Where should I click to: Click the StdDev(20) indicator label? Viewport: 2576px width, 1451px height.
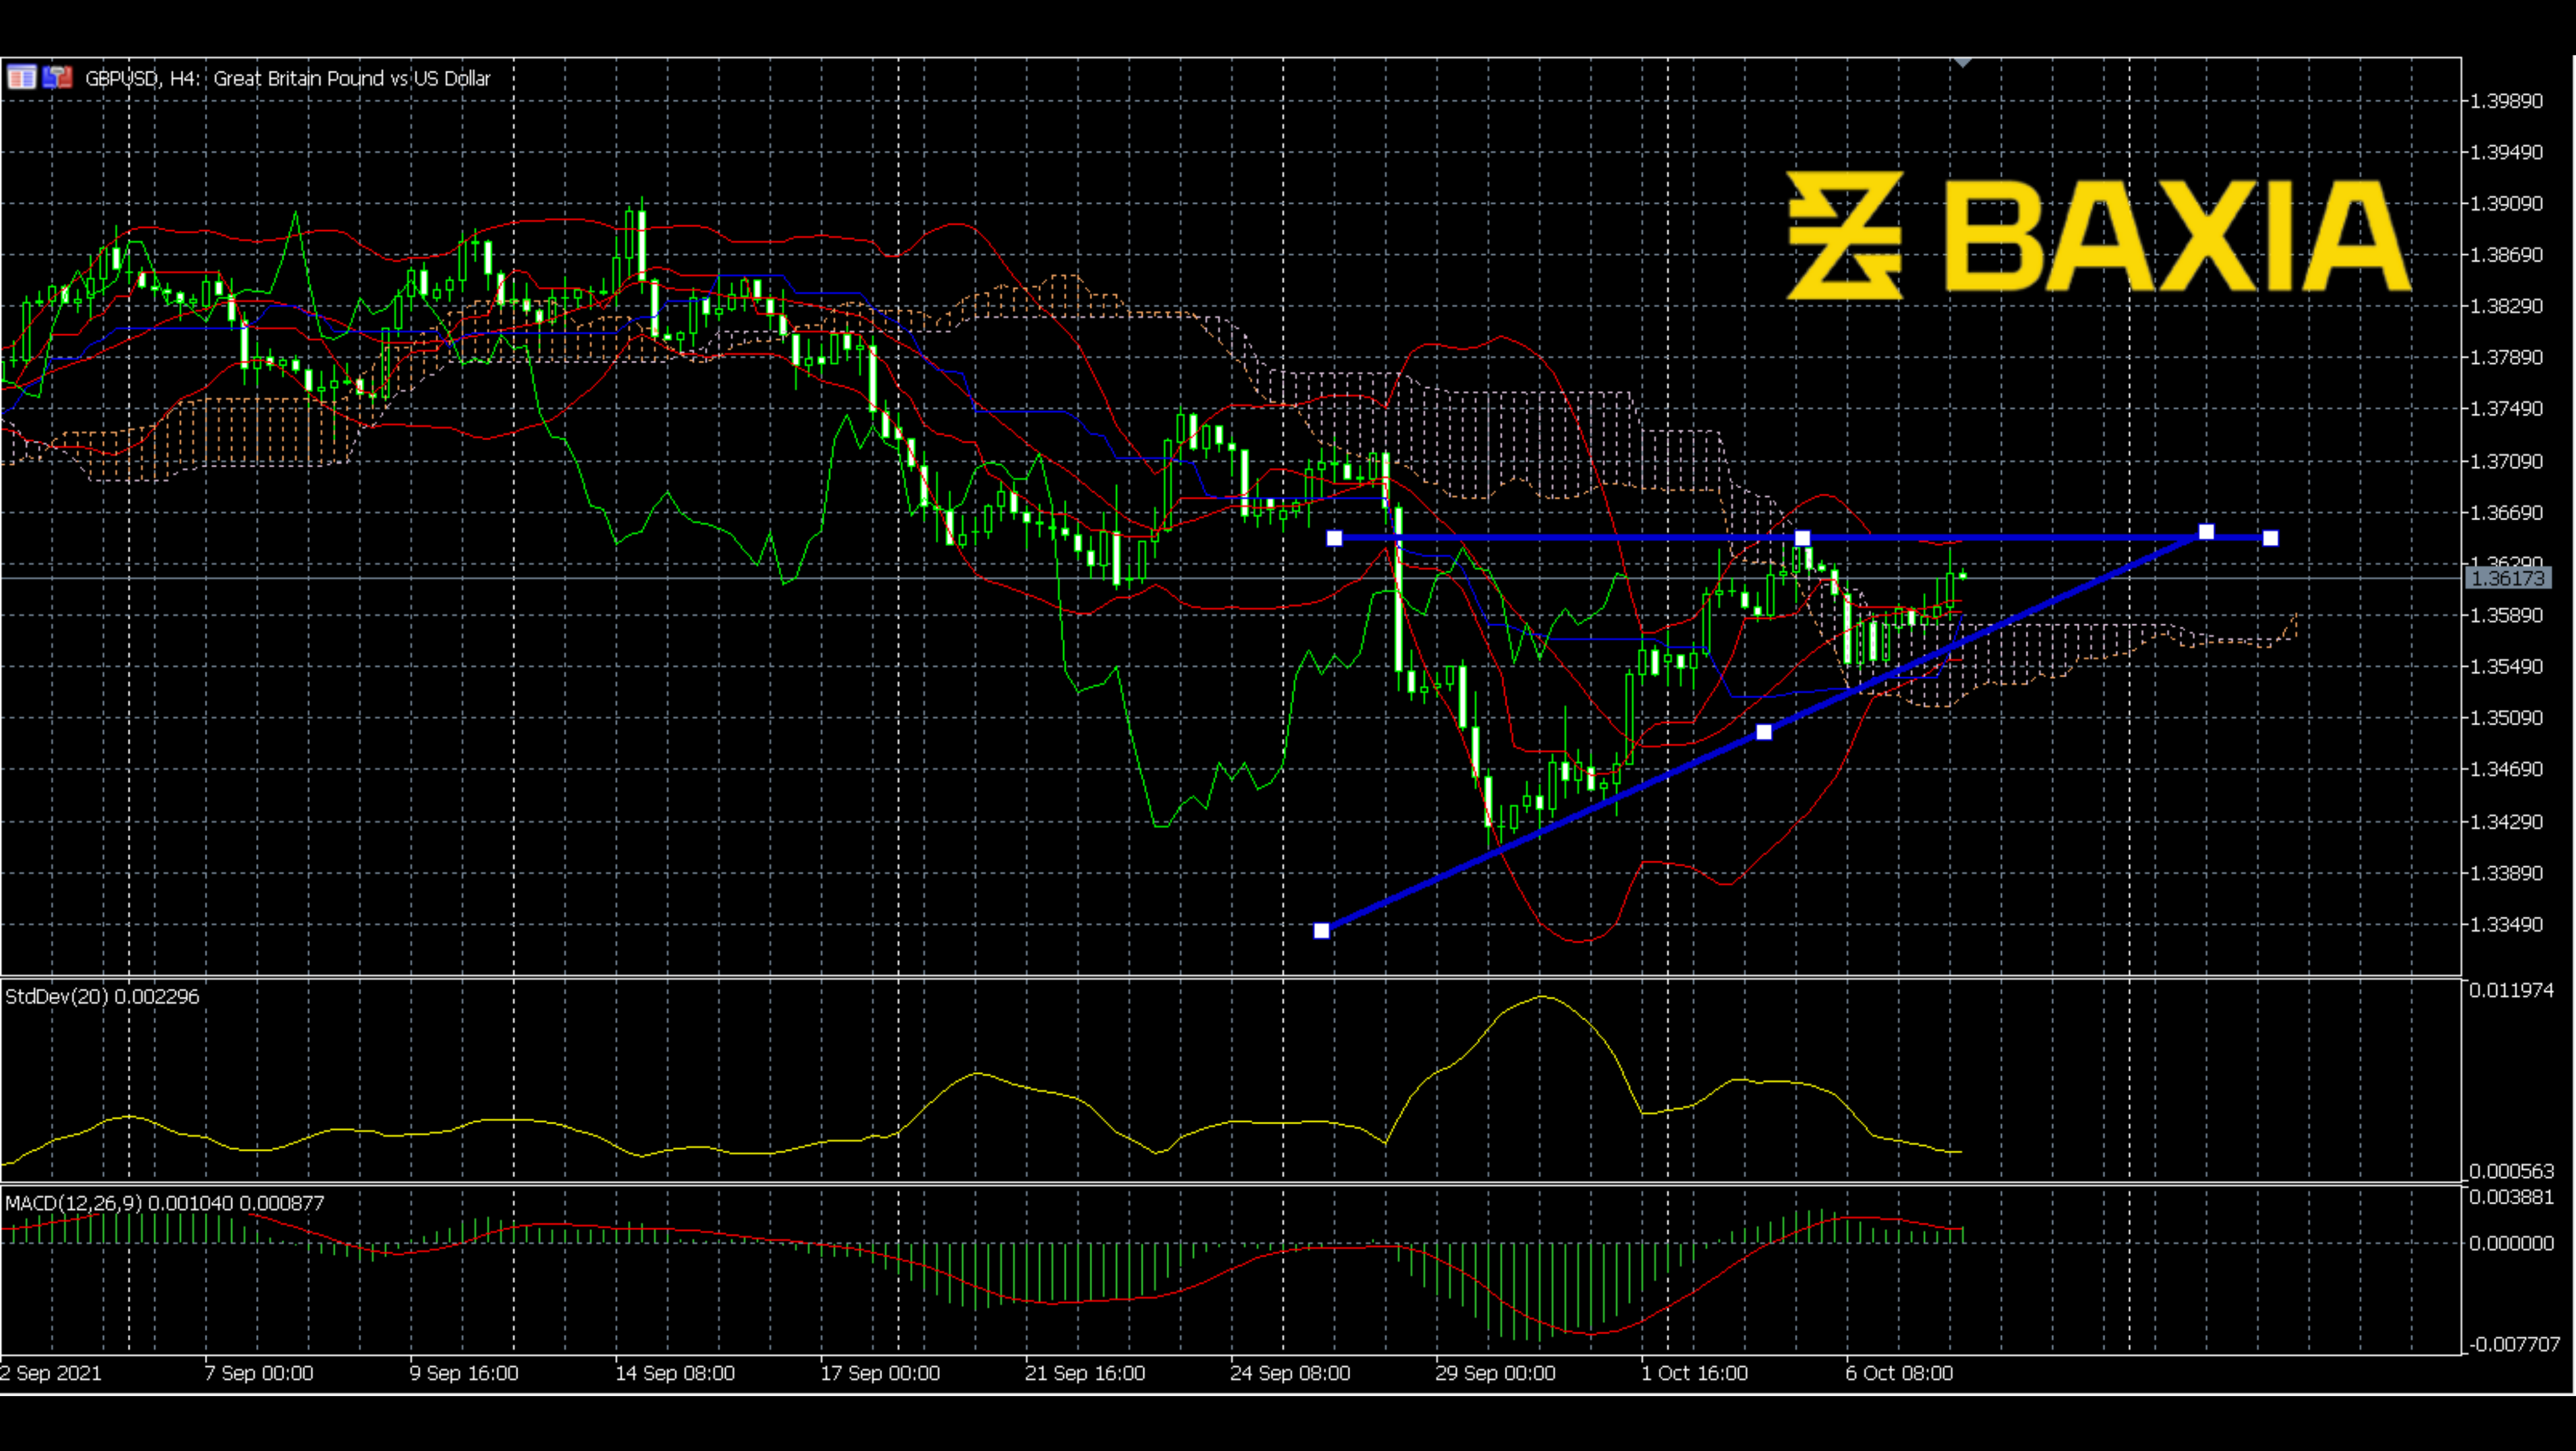click(102, 996)
